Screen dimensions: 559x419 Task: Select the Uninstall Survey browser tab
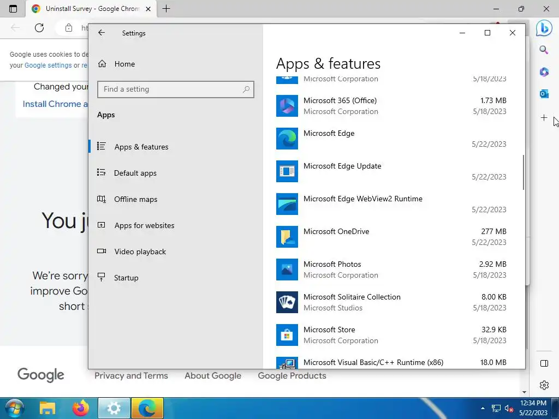point(91,9)
